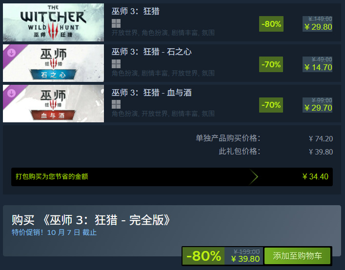
Task: Click -80% discount badge for base game
Action: (271, 24)
